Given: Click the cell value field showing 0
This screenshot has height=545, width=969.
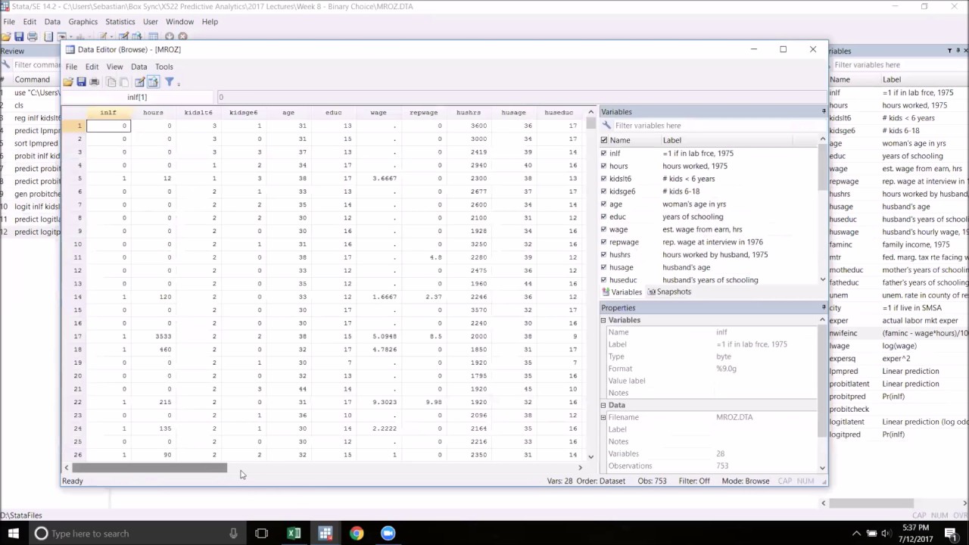Looking at the screenshot, I should click(522, 97).
